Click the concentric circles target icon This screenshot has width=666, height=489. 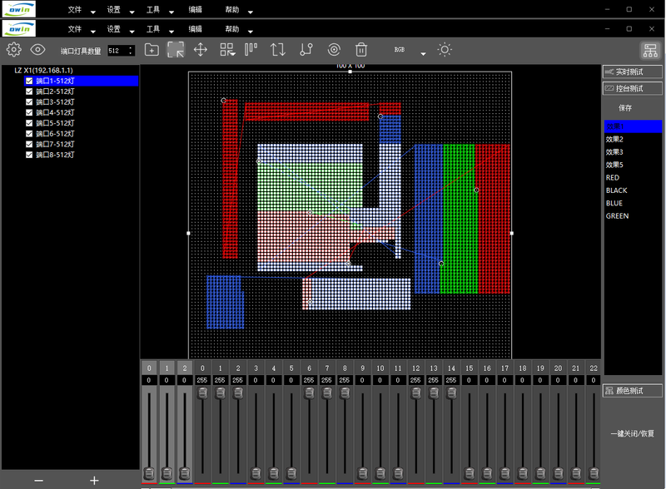(x=334, y=50)
